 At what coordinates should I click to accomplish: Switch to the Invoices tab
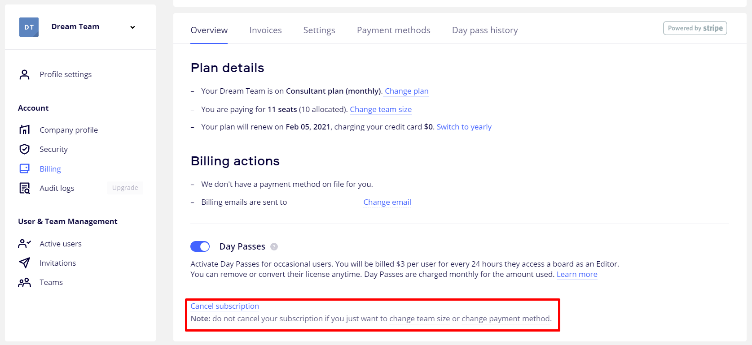coord(265,30)
